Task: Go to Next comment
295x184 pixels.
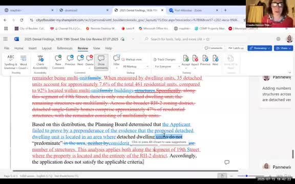Action: (x=80, y=60)
